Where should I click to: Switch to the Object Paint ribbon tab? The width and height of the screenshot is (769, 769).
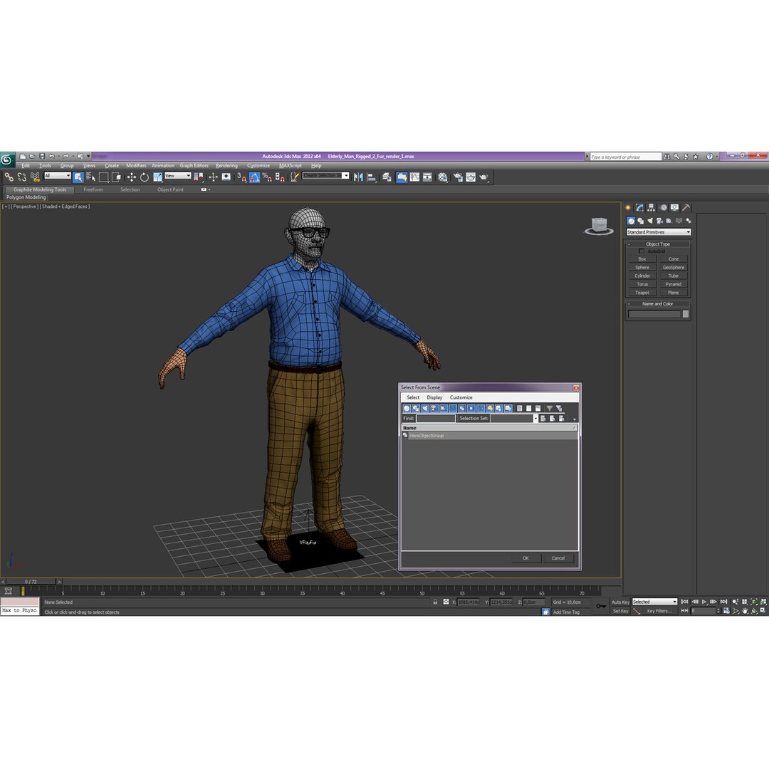tap(170, 190)
